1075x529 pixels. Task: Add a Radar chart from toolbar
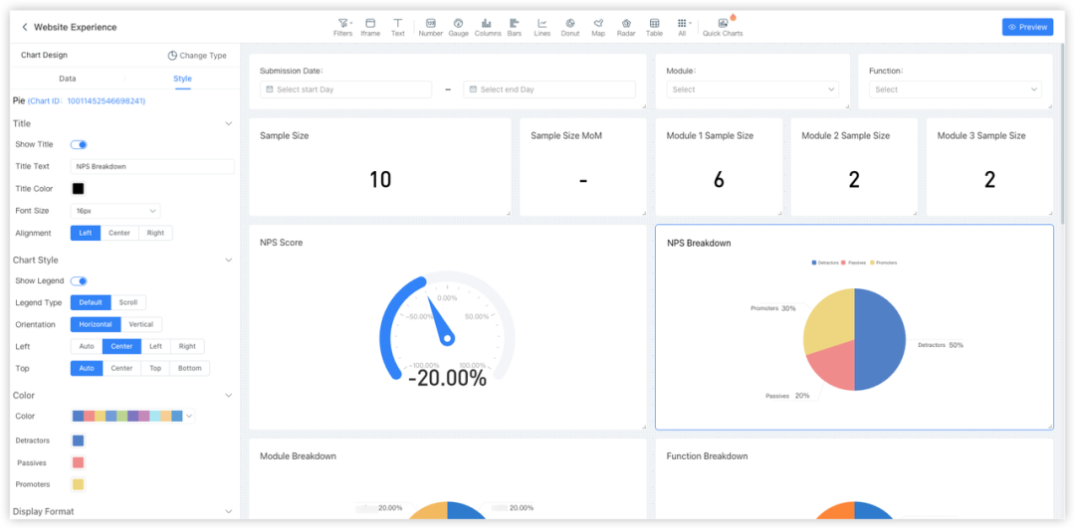point(626,27)
